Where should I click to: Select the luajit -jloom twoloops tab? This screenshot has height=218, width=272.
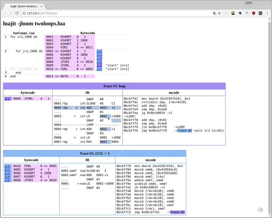(24, 6)
